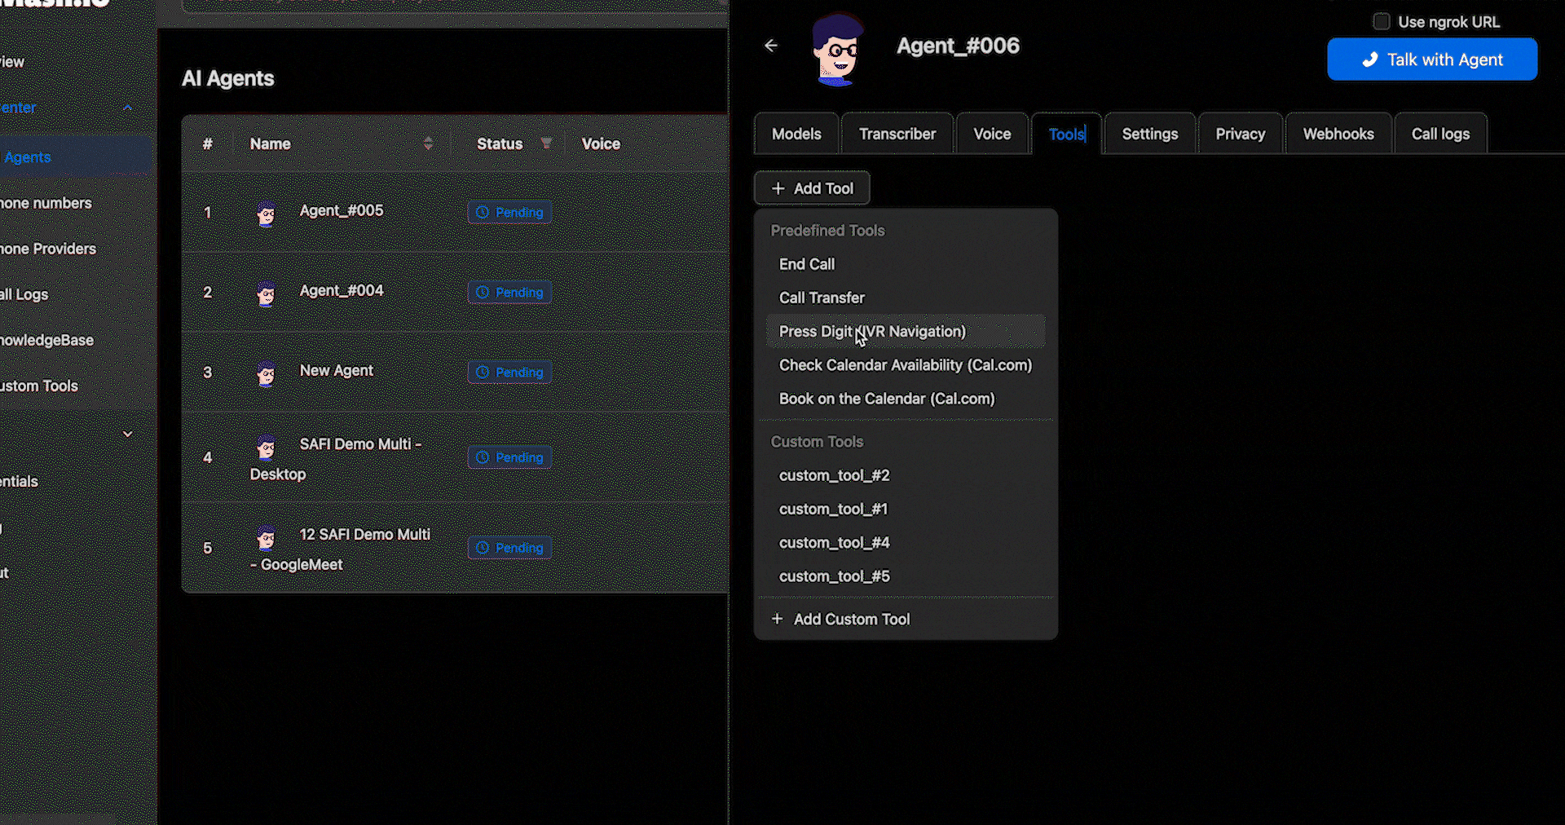
Task: Open 12 SAFI Demo Multi - GoogleMeet agent
Action: pos(340,549)
